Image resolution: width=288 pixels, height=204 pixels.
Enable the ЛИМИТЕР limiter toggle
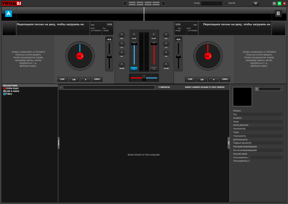click(x=226, y=3)
